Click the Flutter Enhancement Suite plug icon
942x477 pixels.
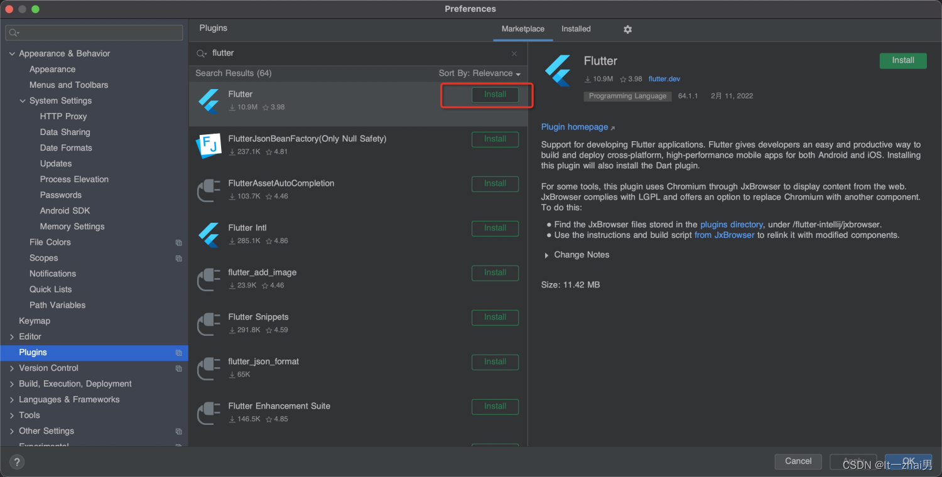208,413
